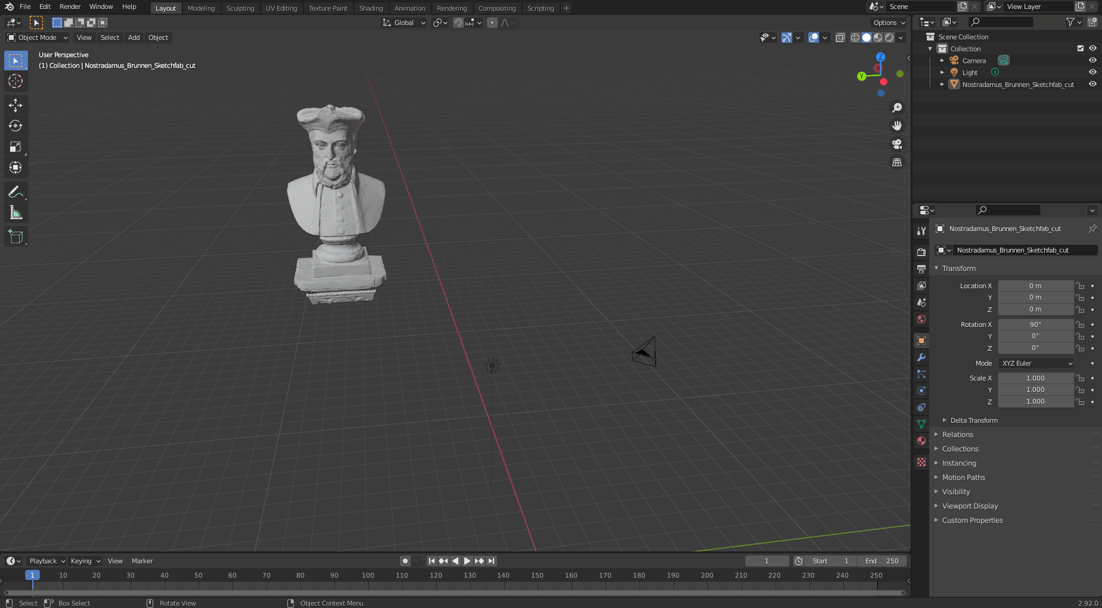Switch to Sculpting workspace tab
The width and height of the screenshot is (1102, 608).
[x=240, y=8]
